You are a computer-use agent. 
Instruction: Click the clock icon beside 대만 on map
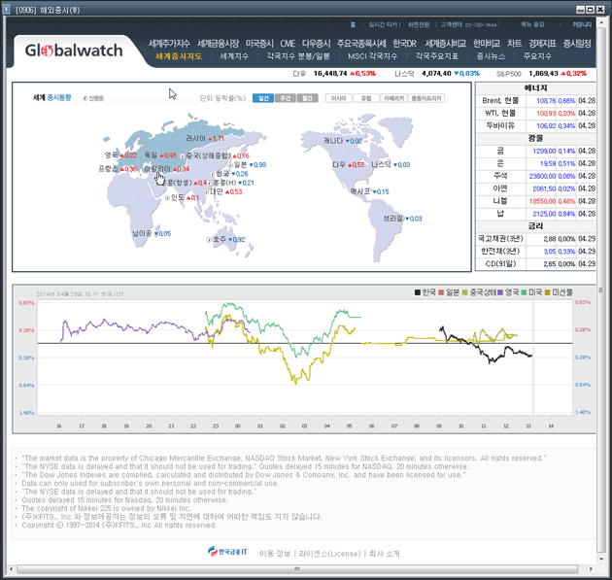click(x=206, y=191)
